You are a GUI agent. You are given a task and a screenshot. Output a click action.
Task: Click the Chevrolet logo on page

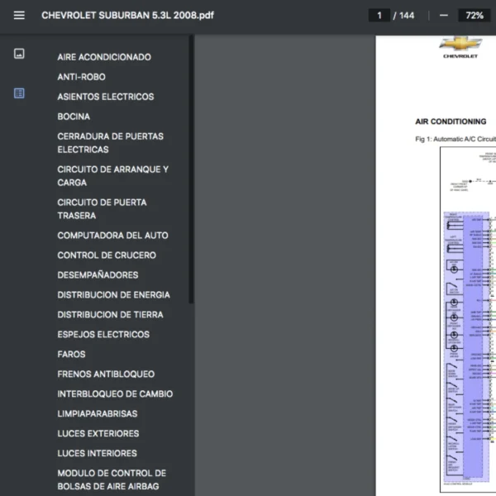[460, 47]
